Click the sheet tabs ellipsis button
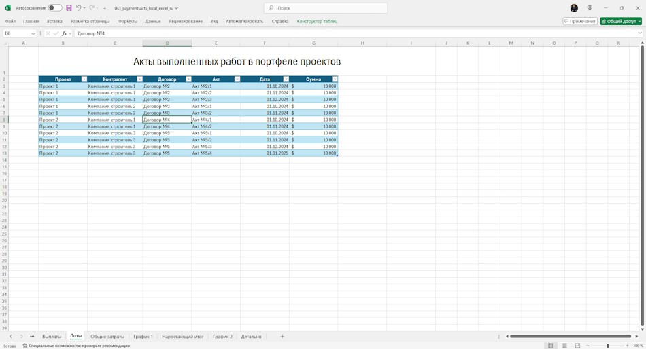This screenshot has height=349, width=646. [32, 337]
